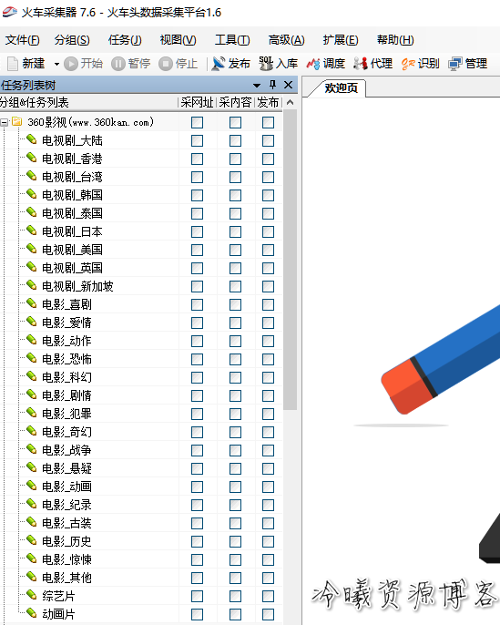
Task: Open the 视图(V) menu
Action: (x=179, y=40)
